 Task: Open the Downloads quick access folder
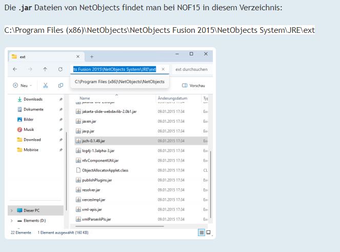33,99
